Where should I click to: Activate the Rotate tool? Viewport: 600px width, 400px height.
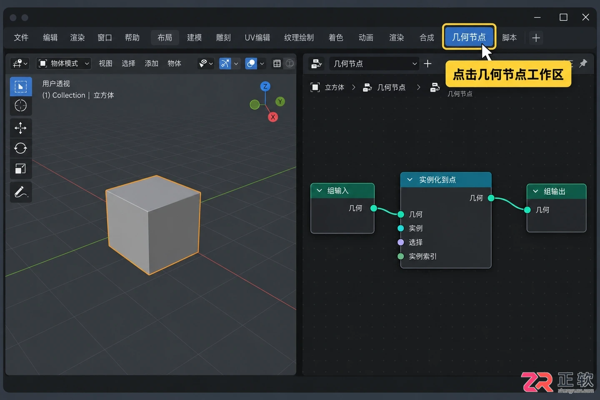point(20,148)
